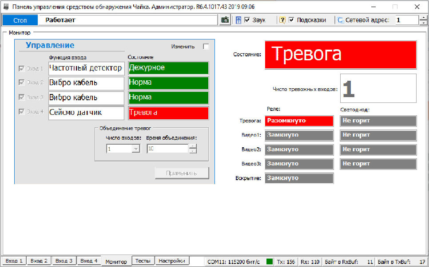The image size is (429, 267).
Task: Toggle the Звук checkbox
Action: pos(247,20)
